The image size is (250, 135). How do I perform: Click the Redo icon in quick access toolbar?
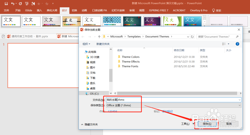coord(20,3)
